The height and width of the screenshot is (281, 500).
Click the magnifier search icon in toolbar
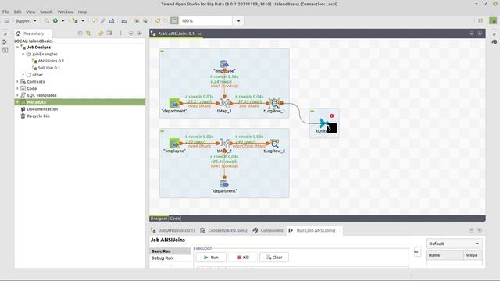47,21
